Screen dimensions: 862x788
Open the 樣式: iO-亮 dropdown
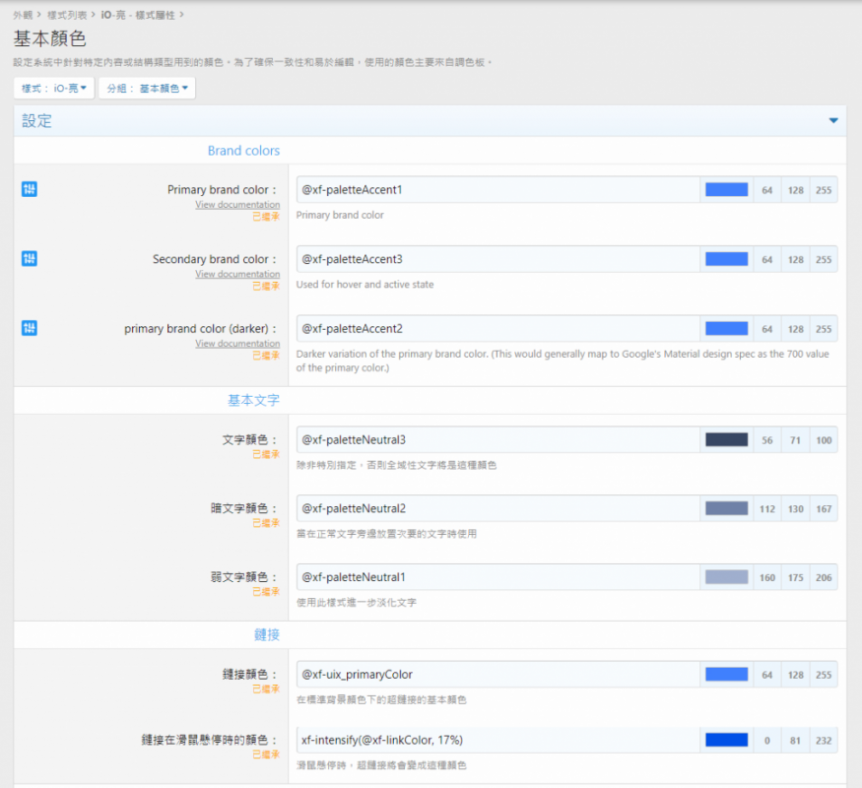(55, 89)
